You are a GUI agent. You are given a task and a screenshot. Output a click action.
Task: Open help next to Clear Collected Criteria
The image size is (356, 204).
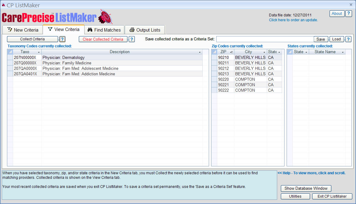coord(132,39)
